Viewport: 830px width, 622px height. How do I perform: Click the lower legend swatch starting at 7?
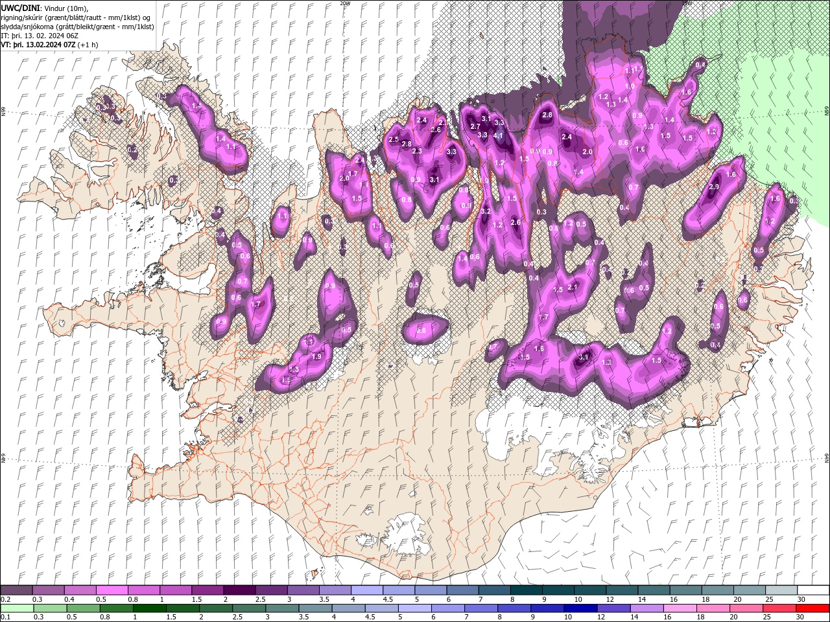[x=481, y=608]
